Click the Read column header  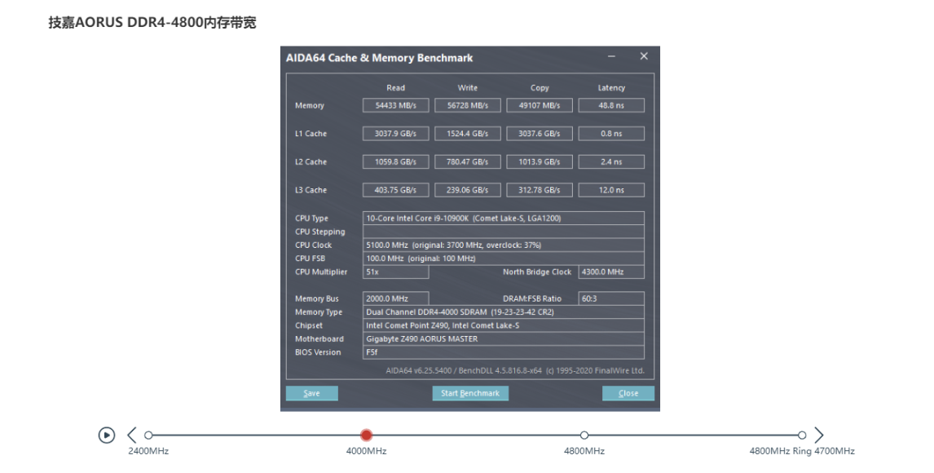coord(395,87)
